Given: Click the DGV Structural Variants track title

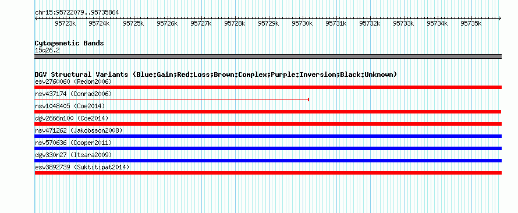Looking at the screenshot, I should (215, 74).
